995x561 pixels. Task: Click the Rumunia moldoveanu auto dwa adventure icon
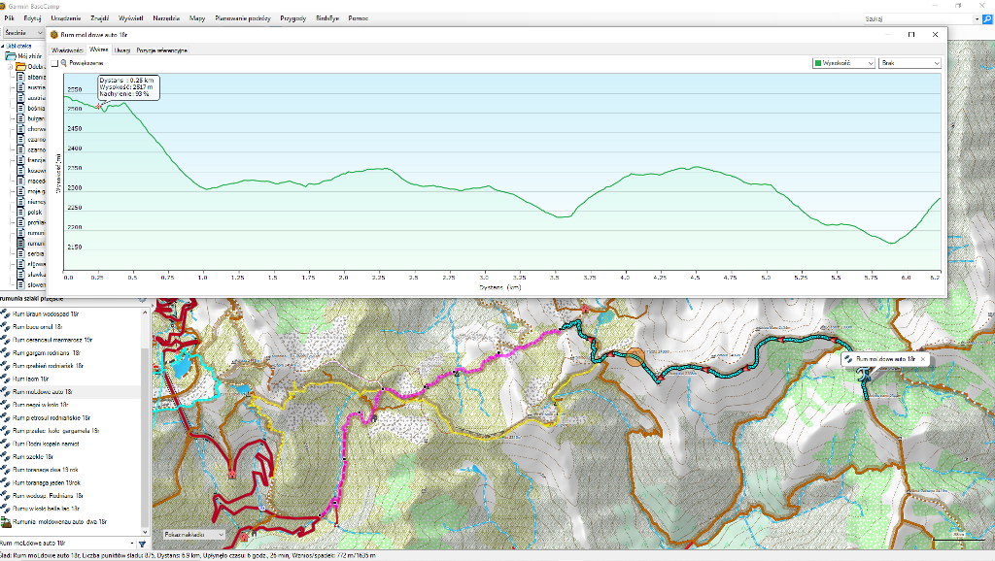pyautogui.click(x=6, y=520)
